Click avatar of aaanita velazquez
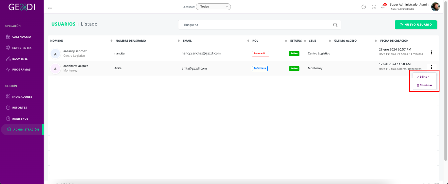Viewport: 448px width, 184px height. [55, 69]
